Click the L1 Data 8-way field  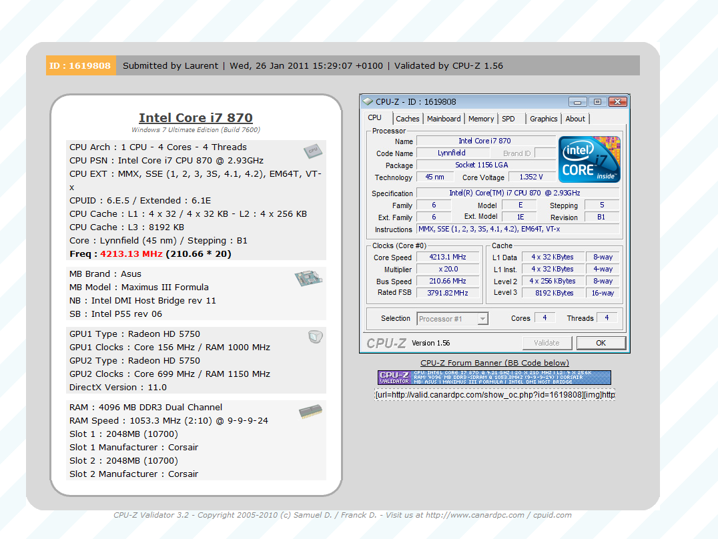[603, 257]
